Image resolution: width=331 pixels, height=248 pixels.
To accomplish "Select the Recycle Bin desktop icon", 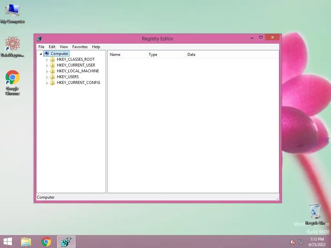I will coord(315,214).
